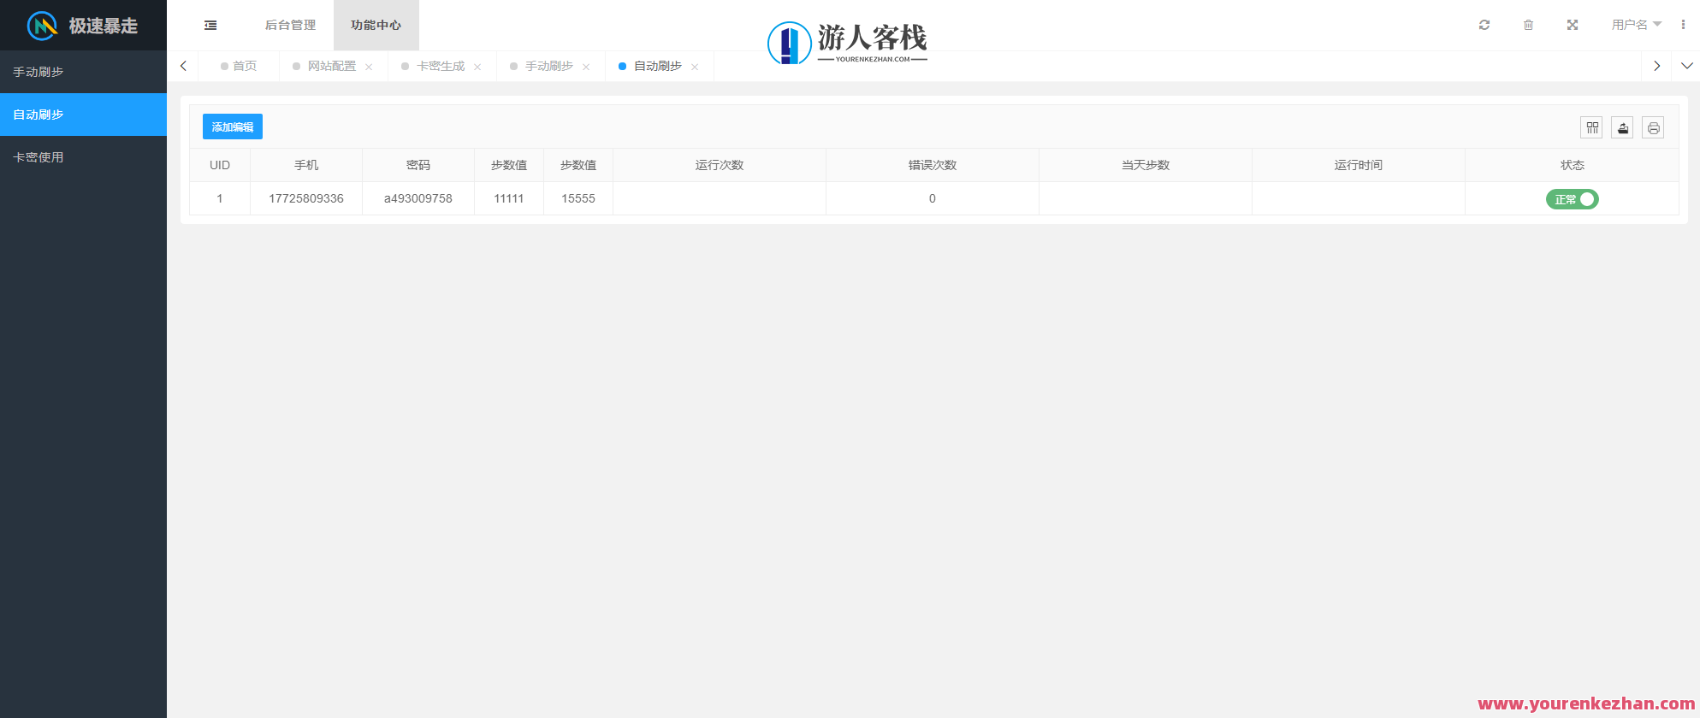
Task: Switch to the 后台管理 top menu
Action: tap(290, 25)
